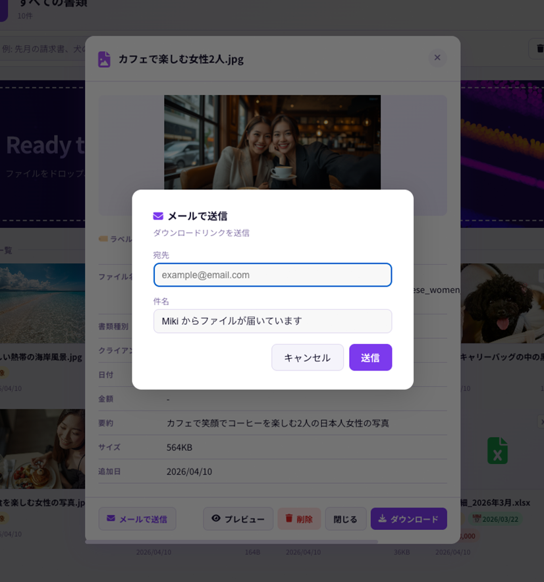The image size is (544, 582).
Task: Click the eye icon on the プレビュー button
Action: click(x=216, y=519)
